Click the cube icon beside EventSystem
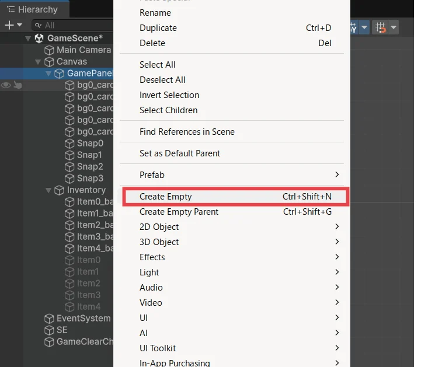The height and width of the screenshot is (367, 421). point(50,319)
